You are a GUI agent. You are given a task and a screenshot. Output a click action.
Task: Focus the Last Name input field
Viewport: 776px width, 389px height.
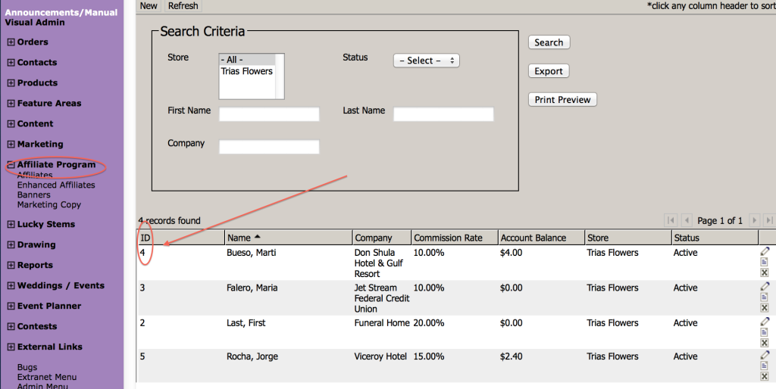443,114
